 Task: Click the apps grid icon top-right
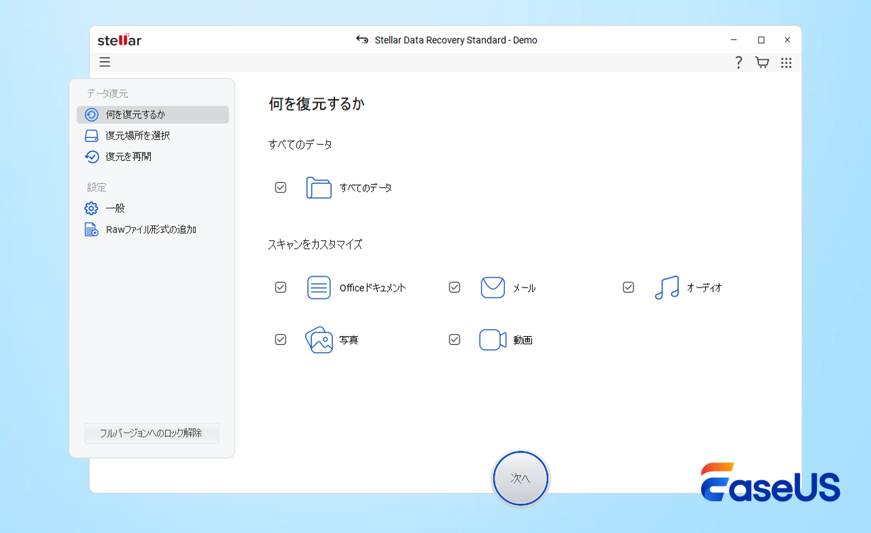pyautogui.click(x=786, y=62)
